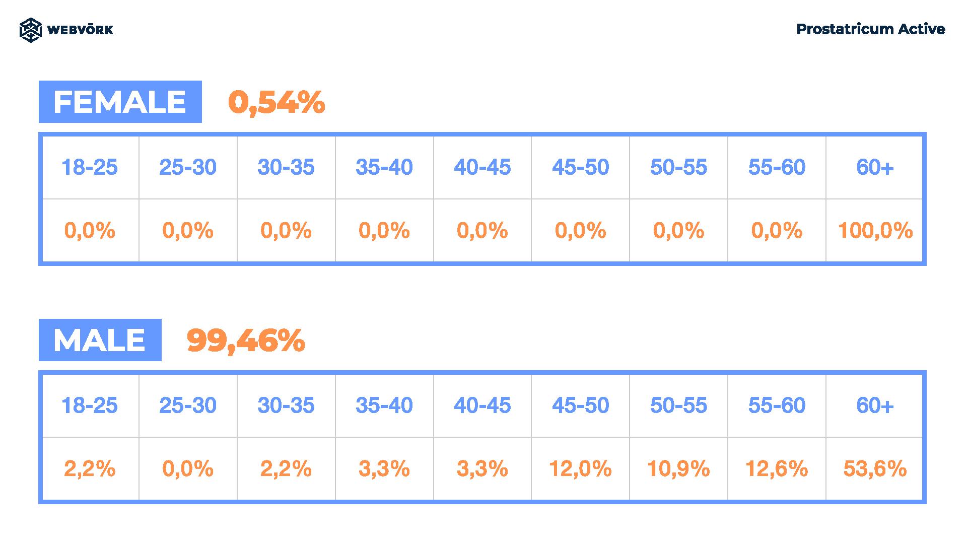Select the 100,0% cell in female table
The height and width of the screenshot is (544, 967).
(x=875, y=231)
